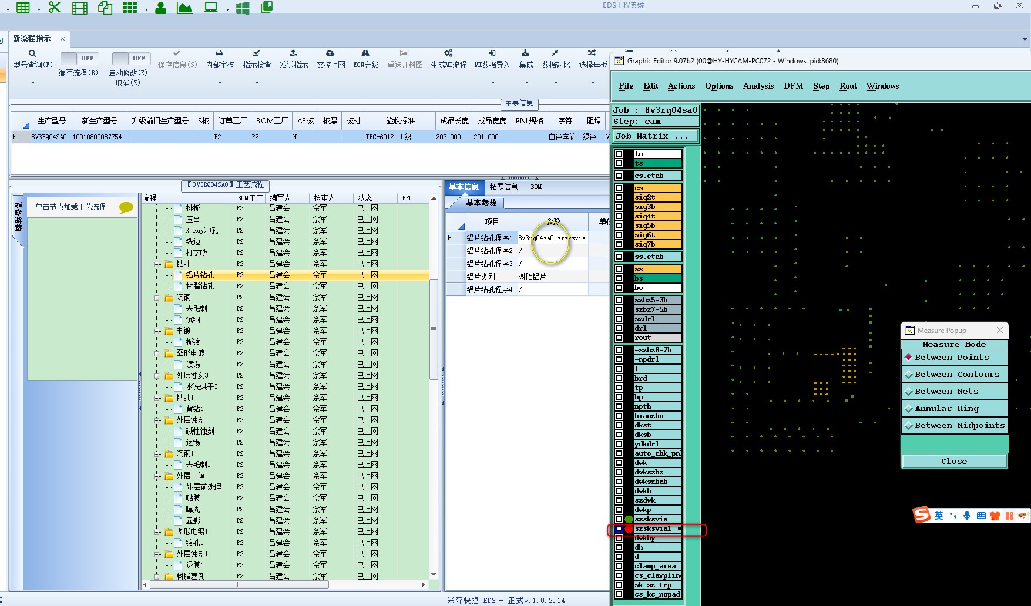
Task: Click 生成MI流程 gears icon
Action: pyautogui.click(x=448, y=53)
